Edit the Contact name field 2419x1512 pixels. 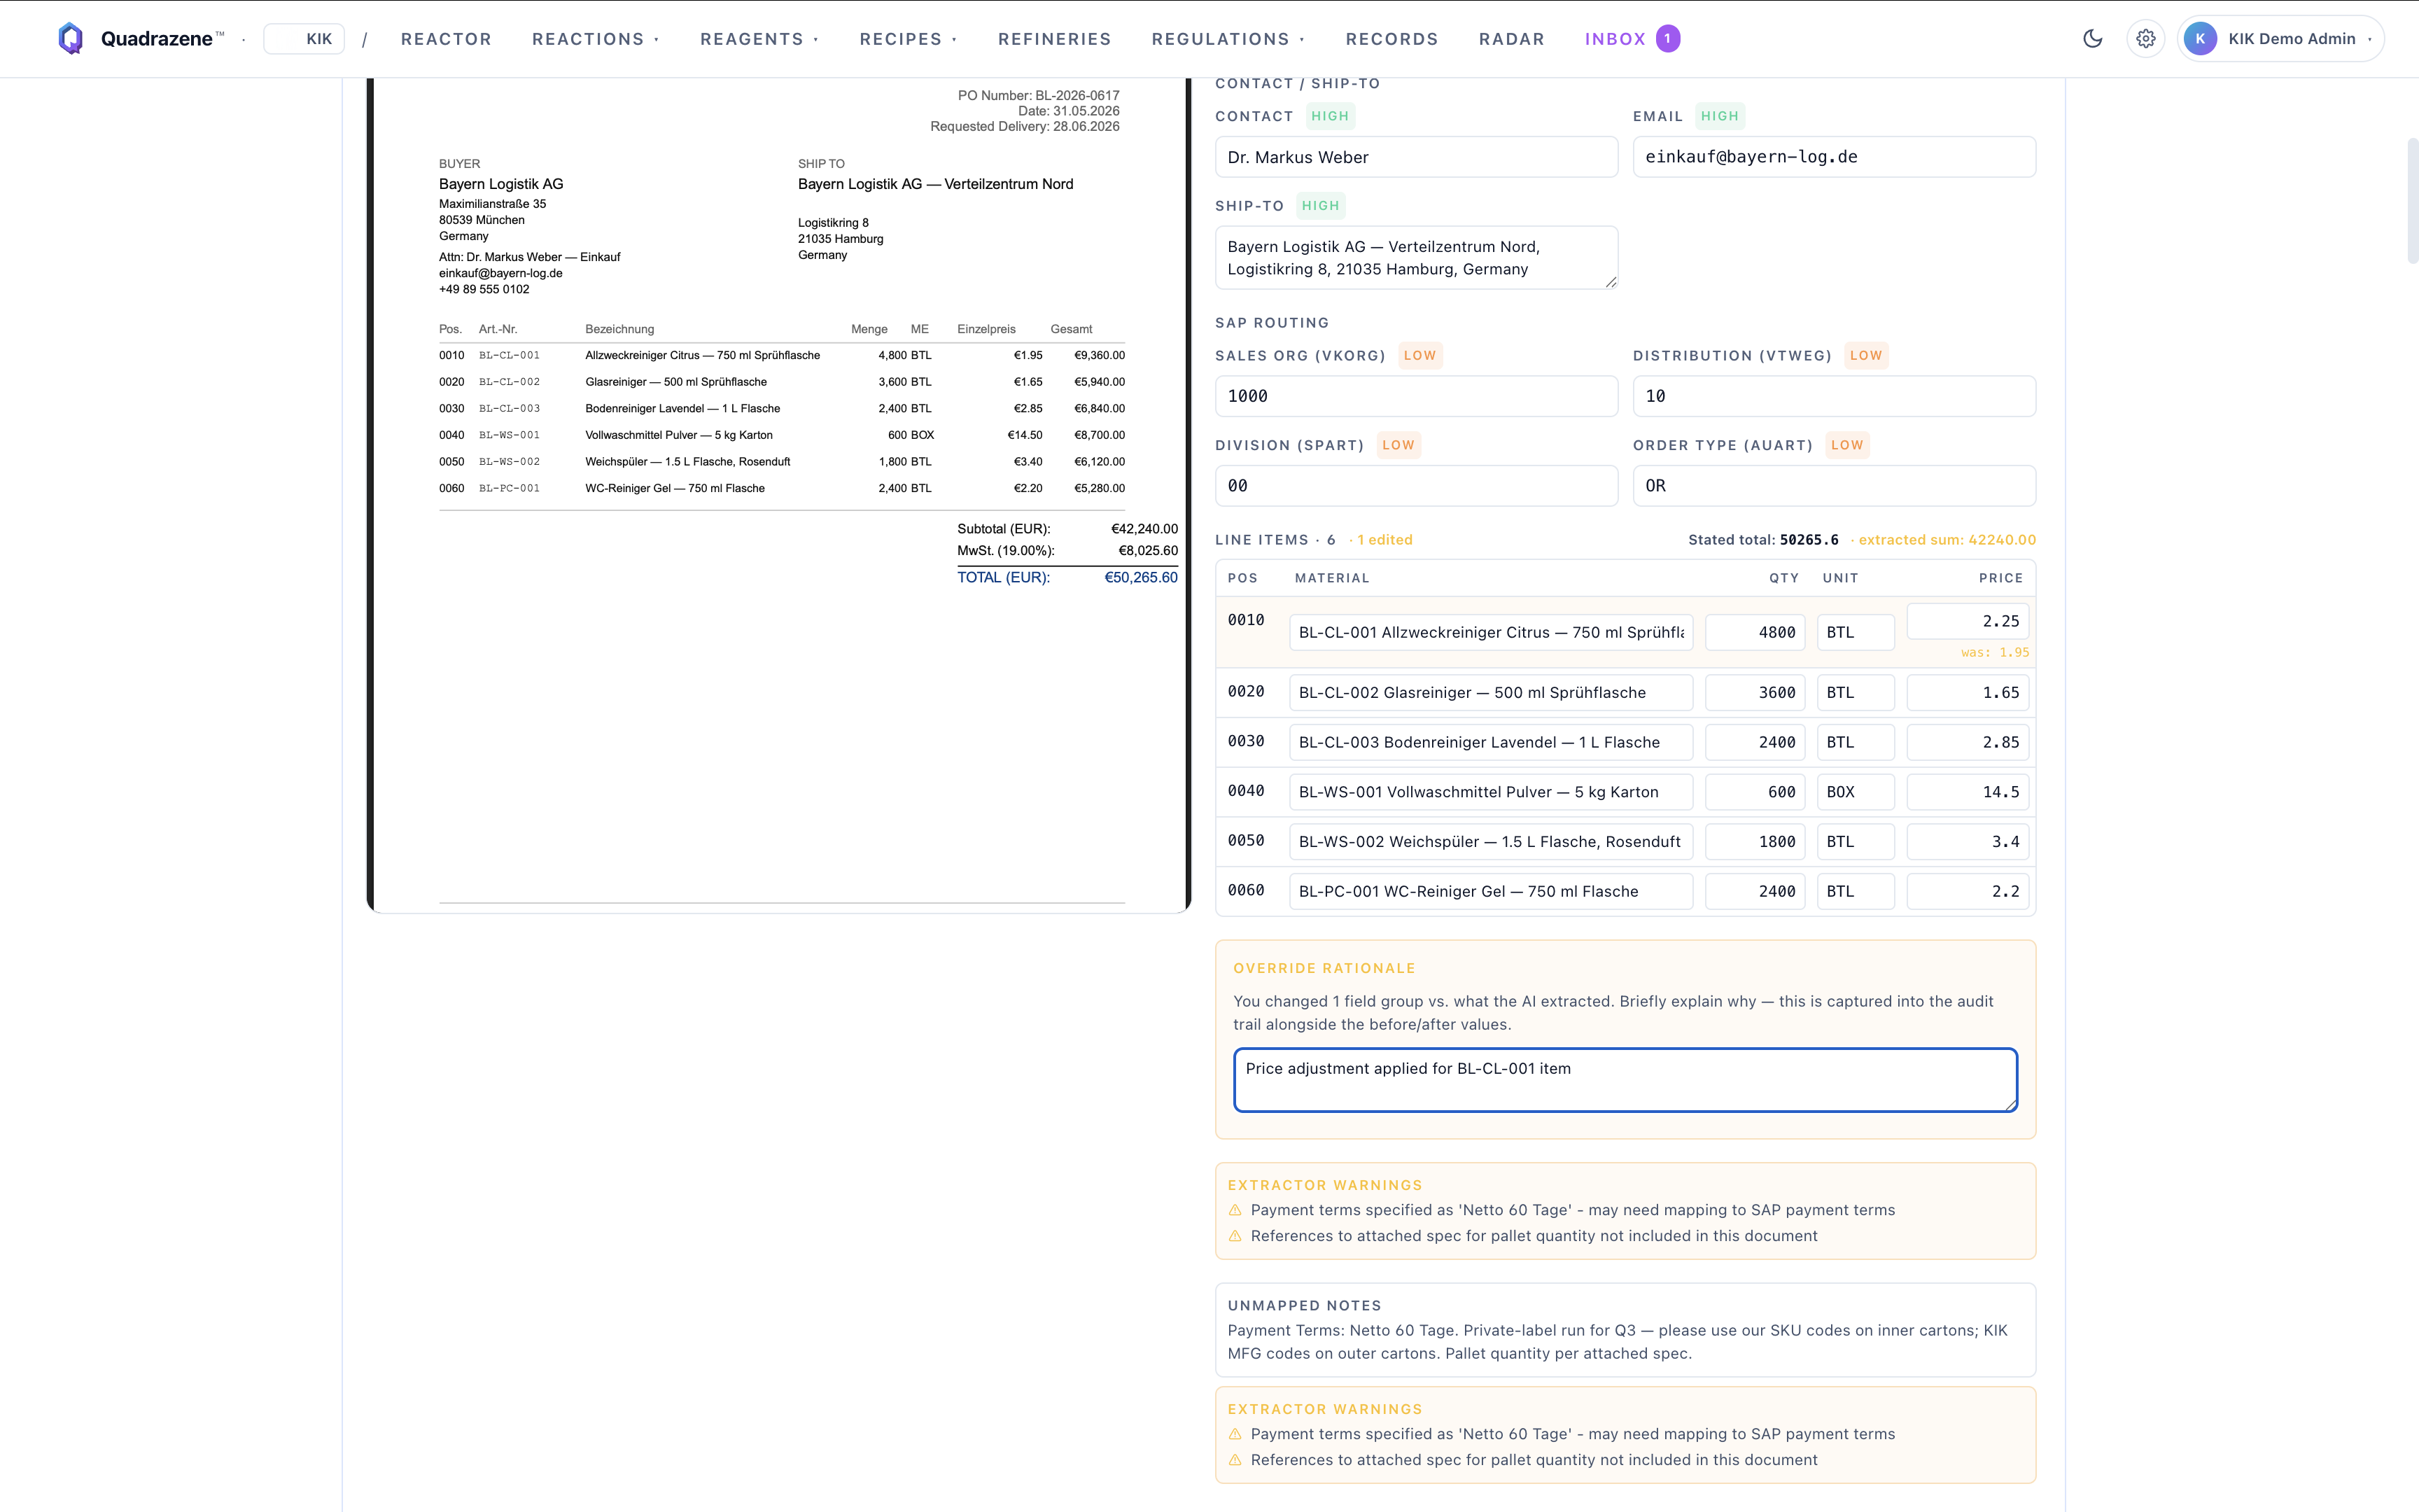(x=1415, y=157)
